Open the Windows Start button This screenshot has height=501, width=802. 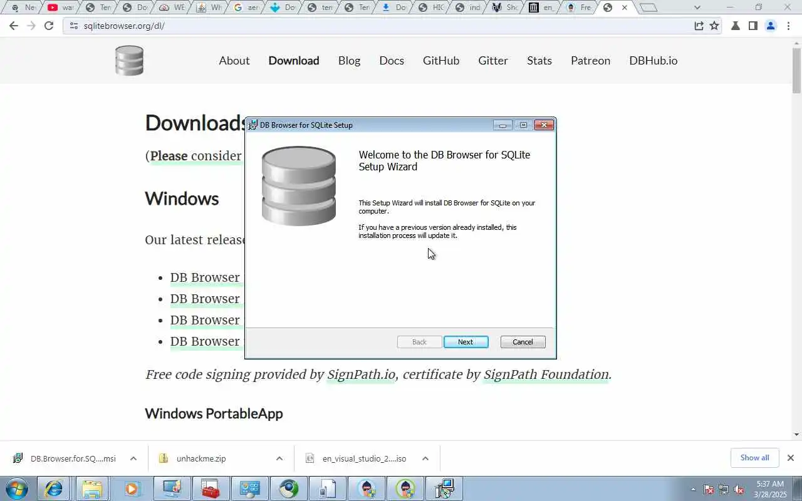[x=16, y=488]
